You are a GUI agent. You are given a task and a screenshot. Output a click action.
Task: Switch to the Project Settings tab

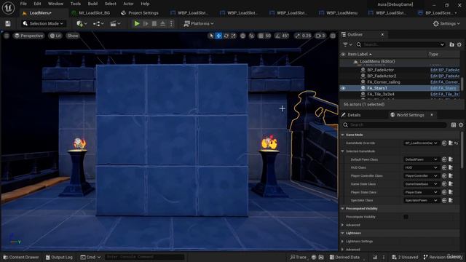140,13
